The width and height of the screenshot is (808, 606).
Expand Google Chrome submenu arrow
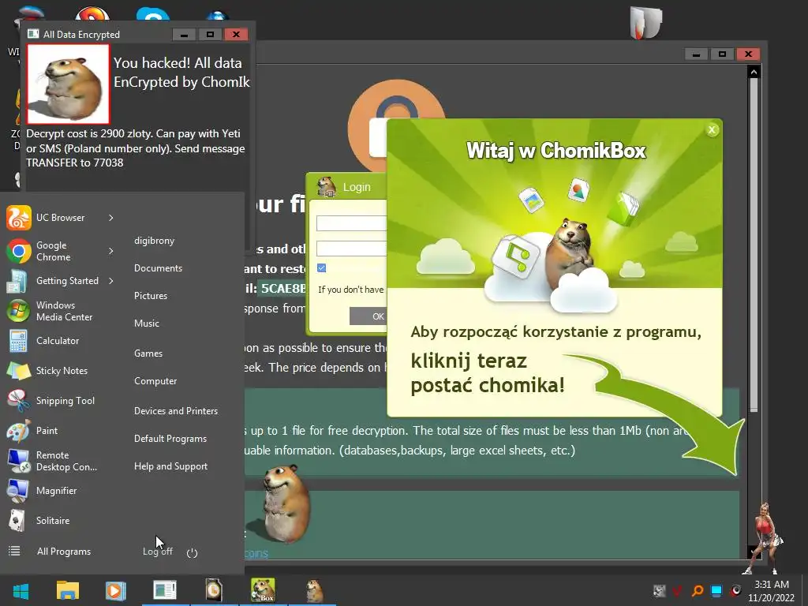[x=110, y=251]
